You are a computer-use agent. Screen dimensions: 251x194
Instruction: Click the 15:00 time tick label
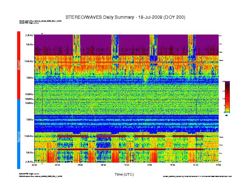(150, 165)
